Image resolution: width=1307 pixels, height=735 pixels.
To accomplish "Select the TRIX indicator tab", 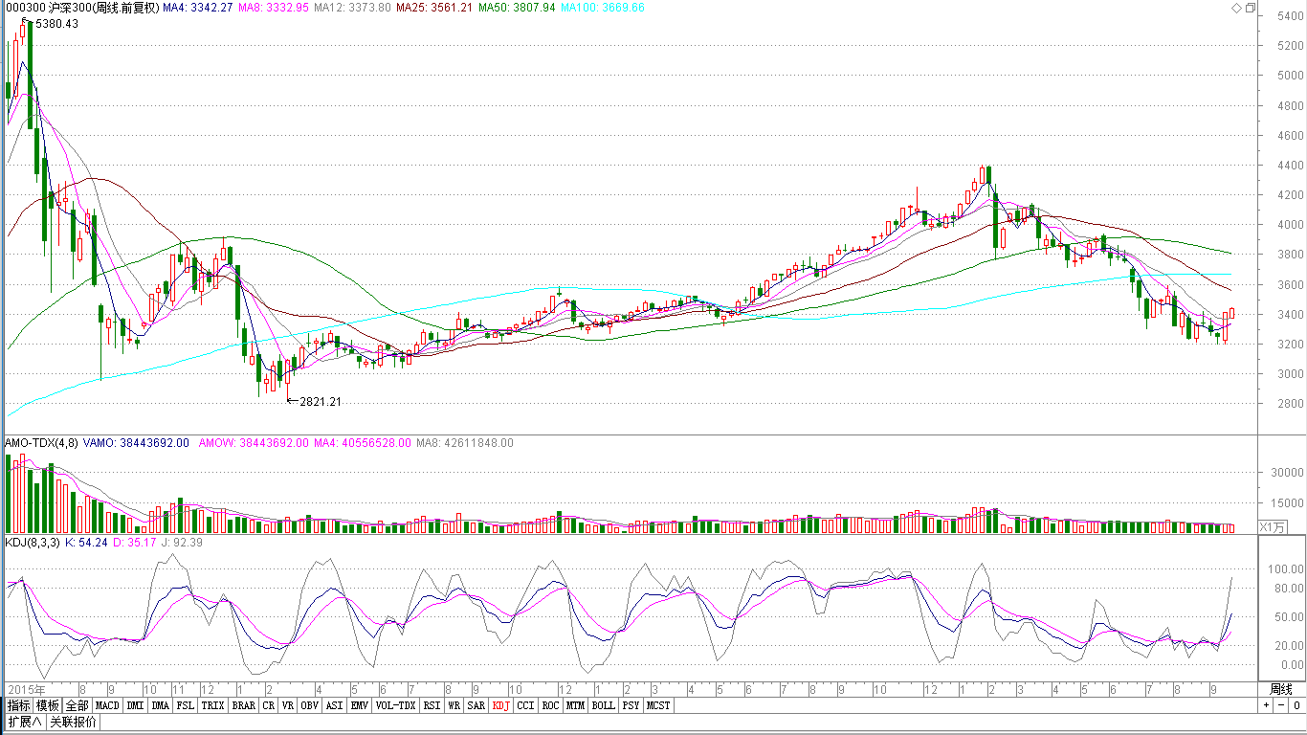I will pos(213,706).
